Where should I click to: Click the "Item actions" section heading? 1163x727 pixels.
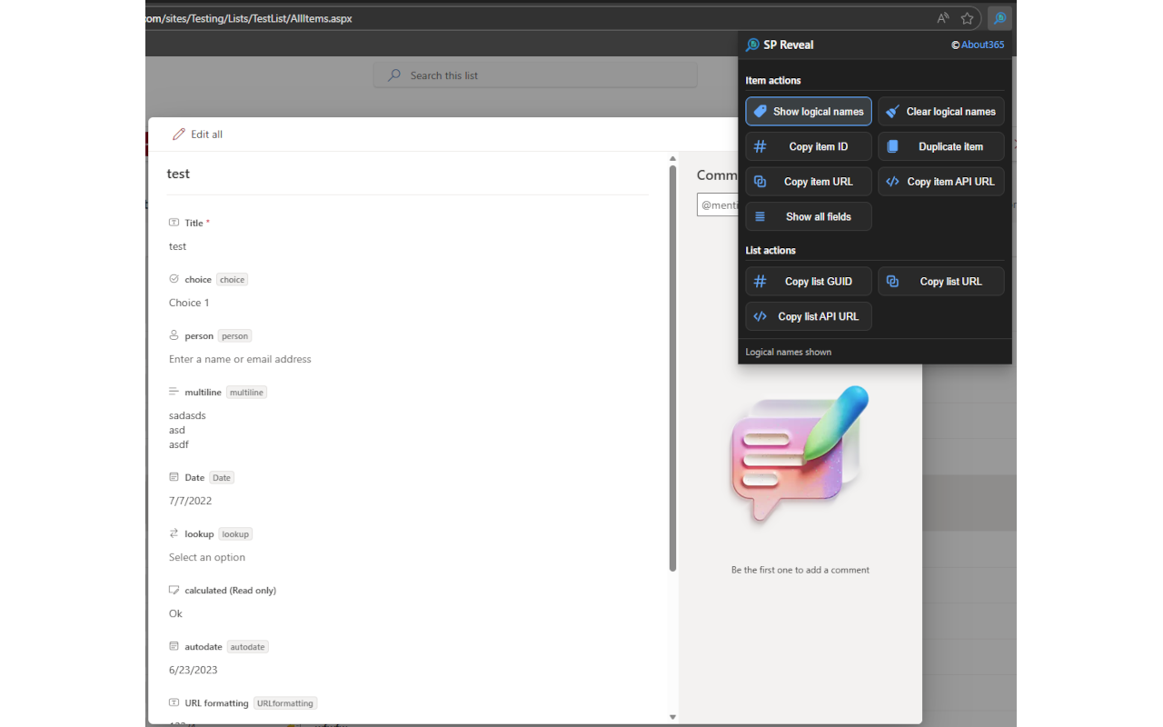tap(773, 81)
